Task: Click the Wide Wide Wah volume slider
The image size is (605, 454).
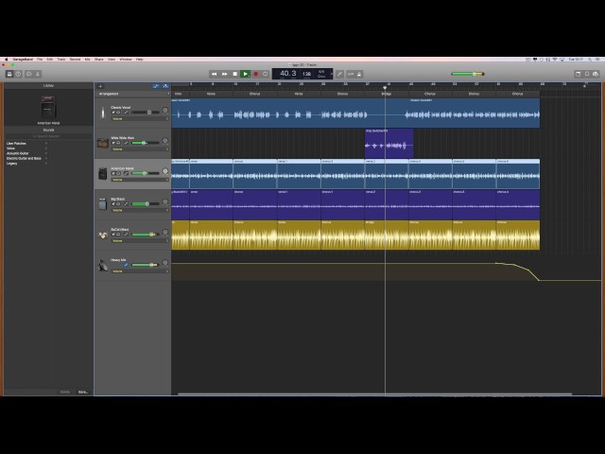Action: pyautogui.click(x=146, y=143)
